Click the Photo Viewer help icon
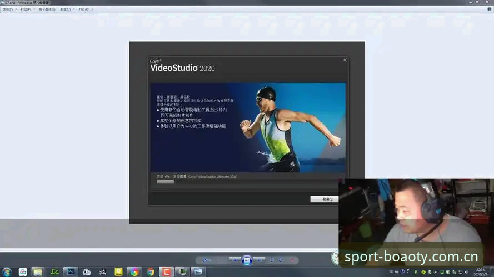 [x=489, y=9]
